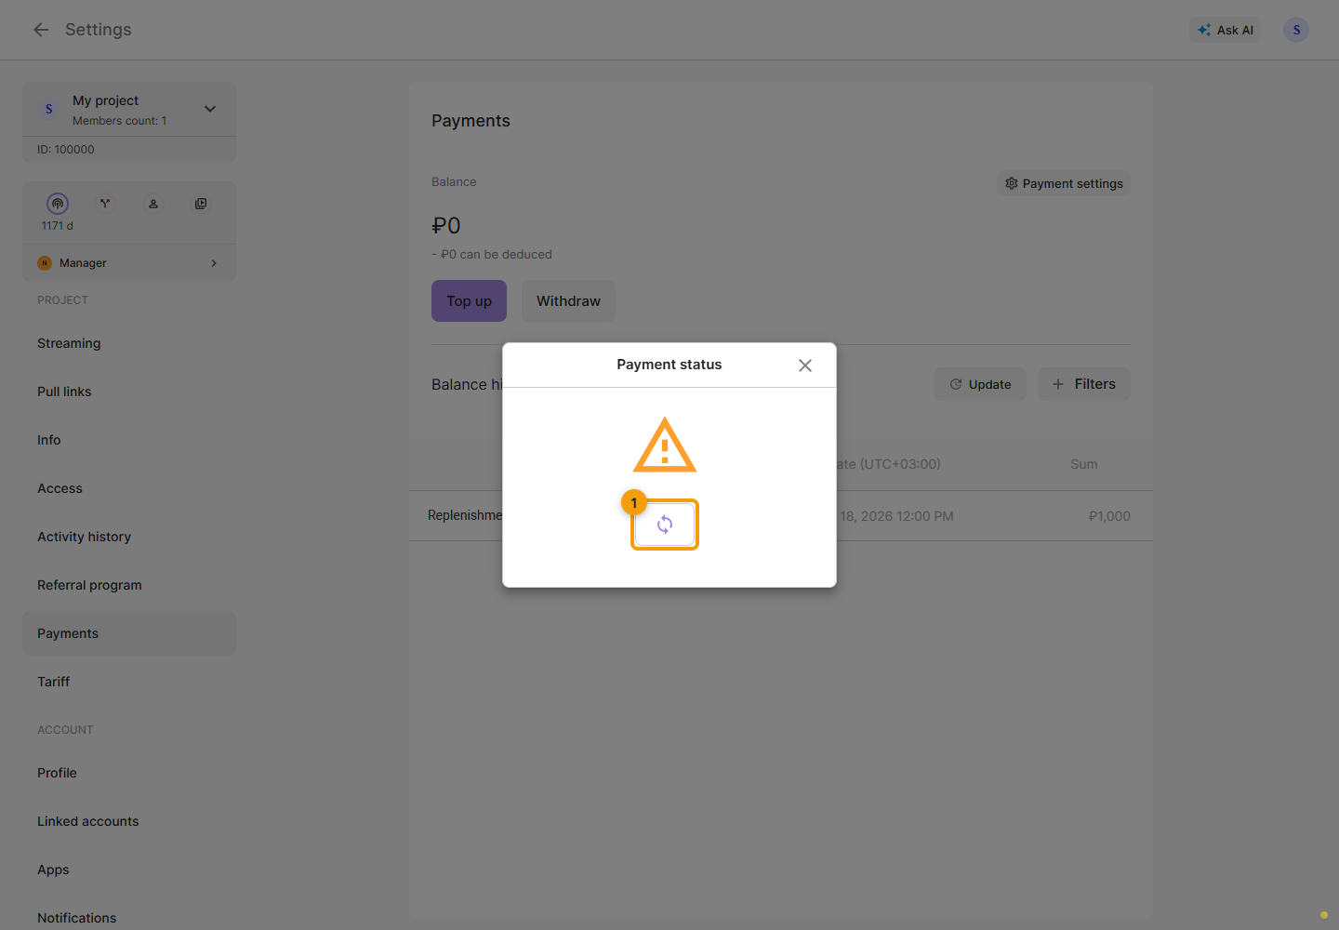This screenshot has height=930, width=1339.
Task: Open Linked accounts
Action: 129,821
